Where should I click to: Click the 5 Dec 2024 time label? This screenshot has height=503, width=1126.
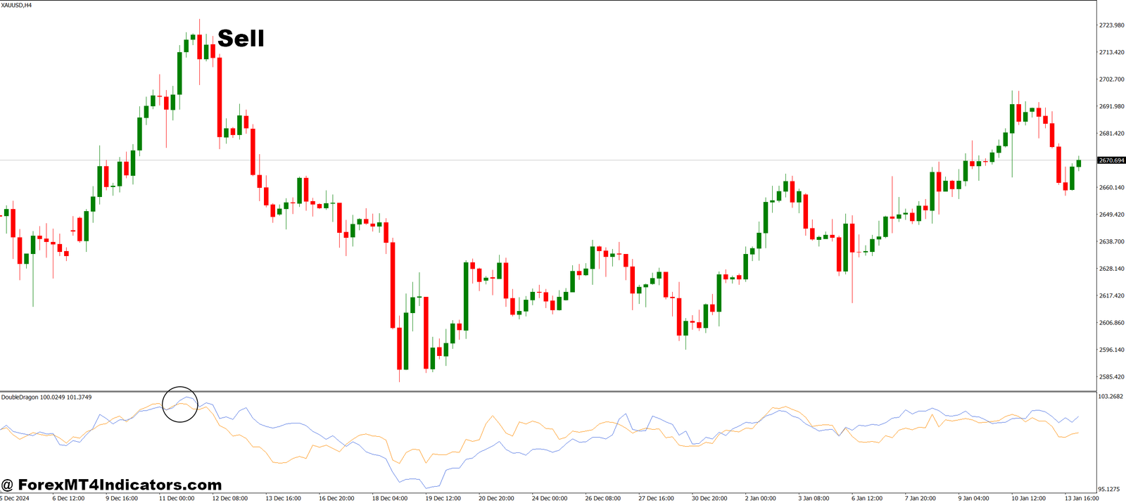tap(15, 498)
